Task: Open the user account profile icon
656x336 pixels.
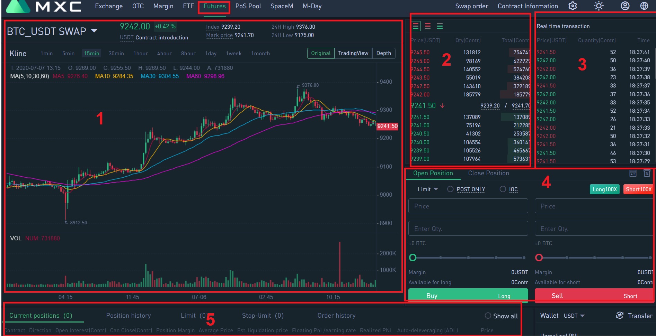Action: 625,6
